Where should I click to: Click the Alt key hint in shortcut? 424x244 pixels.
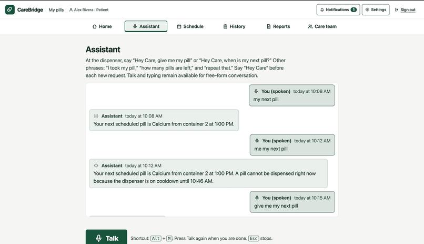pyautogui.click(x=156, y=239)
